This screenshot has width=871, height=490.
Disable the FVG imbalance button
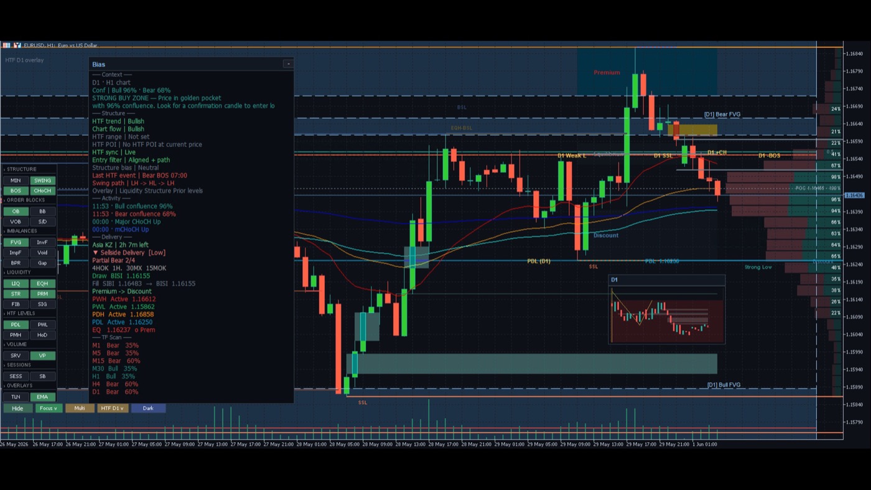click(16, 242)
